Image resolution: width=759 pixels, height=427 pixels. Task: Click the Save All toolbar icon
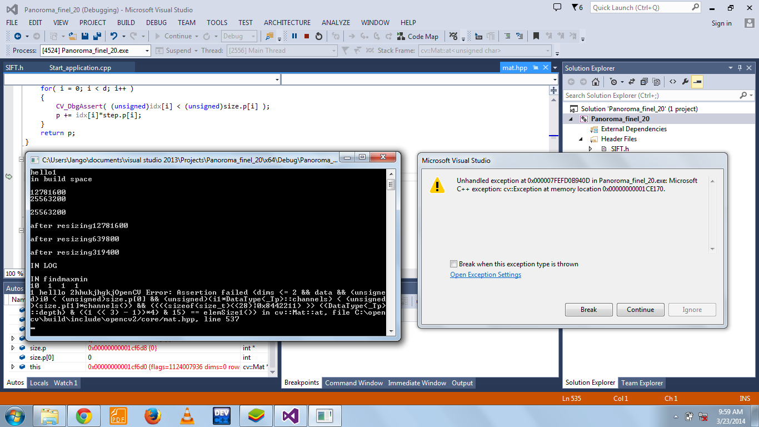(x=97, y=36)
